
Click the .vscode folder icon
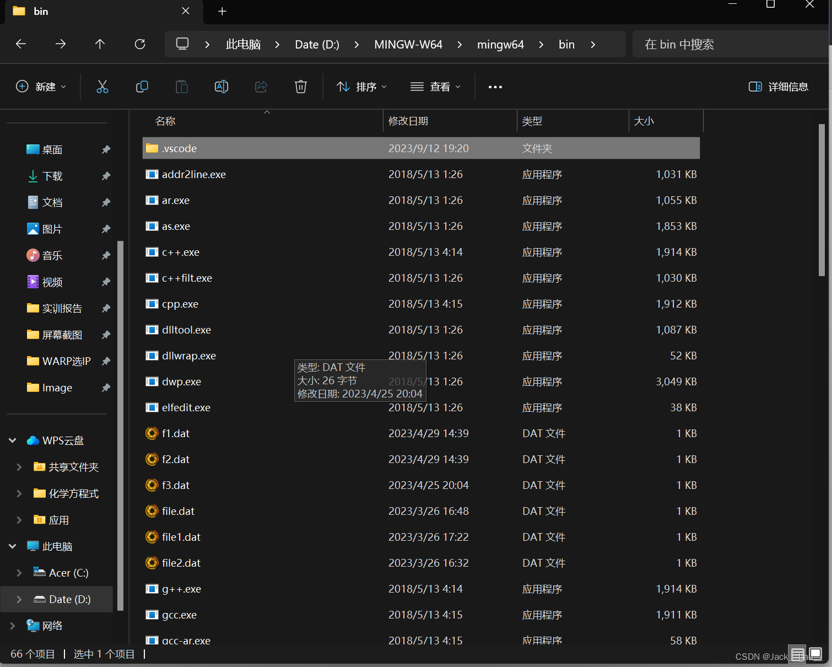pyautogui.click(x=152, y=148)
